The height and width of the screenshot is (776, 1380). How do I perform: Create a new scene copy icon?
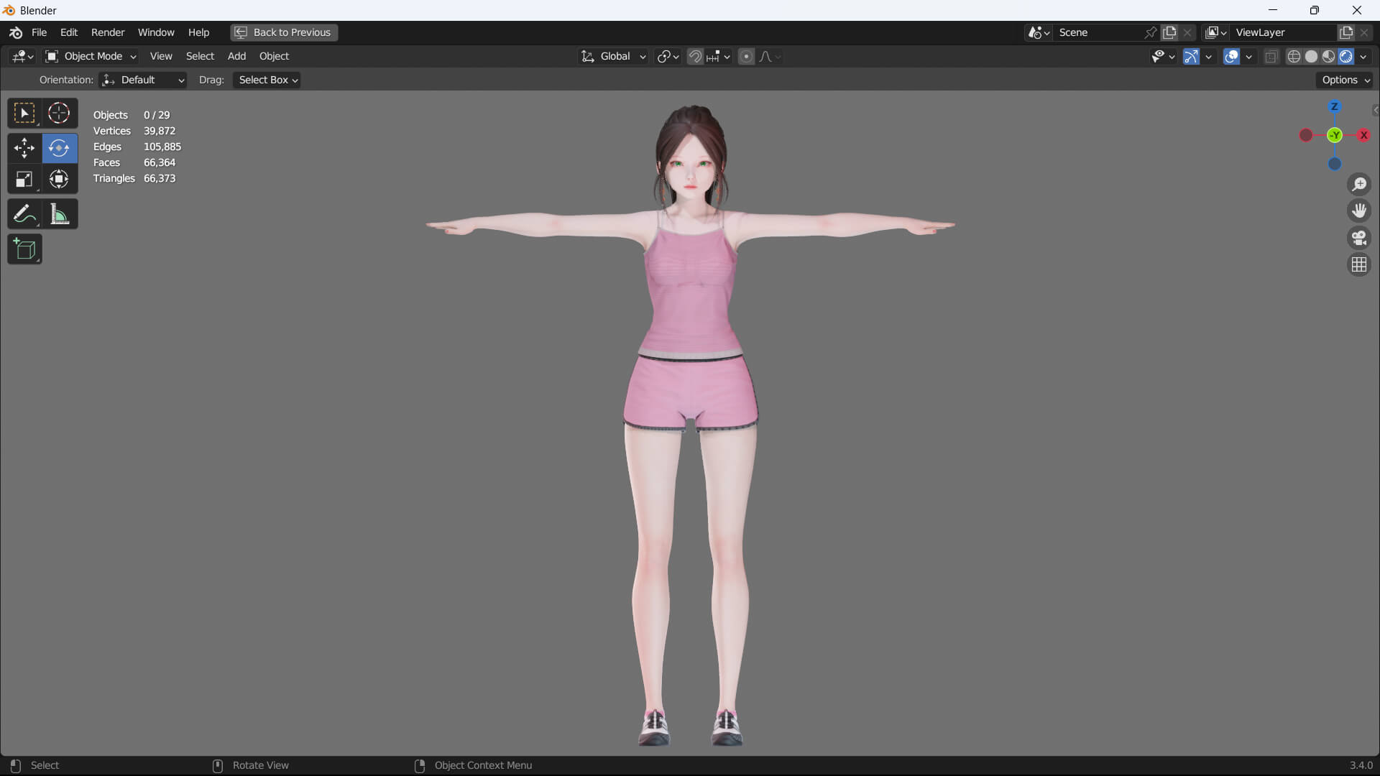coord(1169,32)
